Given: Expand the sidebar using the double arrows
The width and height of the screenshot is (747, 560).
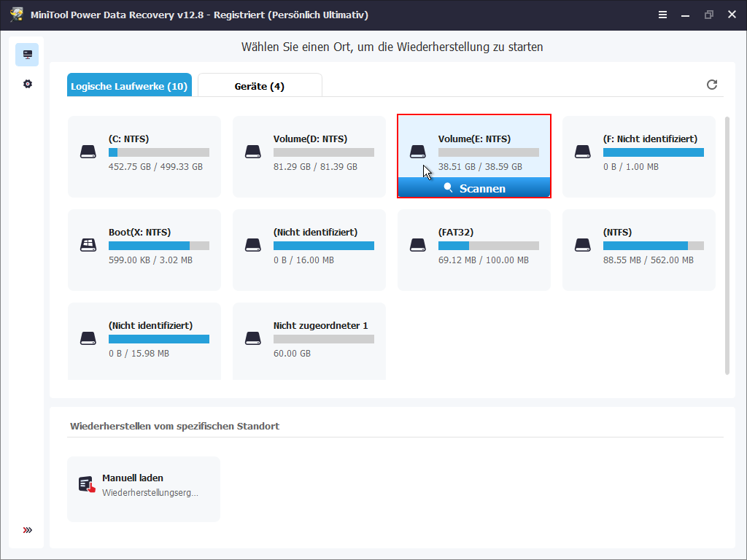Looking at the screenshot, I should pos(27,530).
